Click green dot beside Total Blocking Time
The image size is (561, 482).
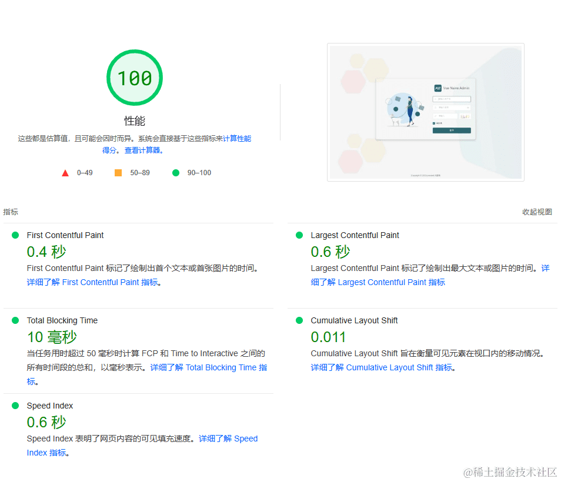tap(15, 320)
